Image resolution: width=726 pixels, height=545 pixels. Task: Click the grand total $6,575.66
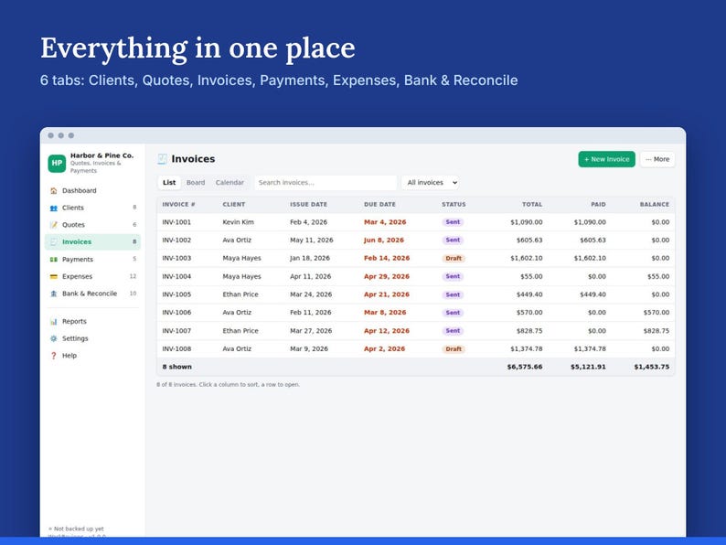pos(525,367)
